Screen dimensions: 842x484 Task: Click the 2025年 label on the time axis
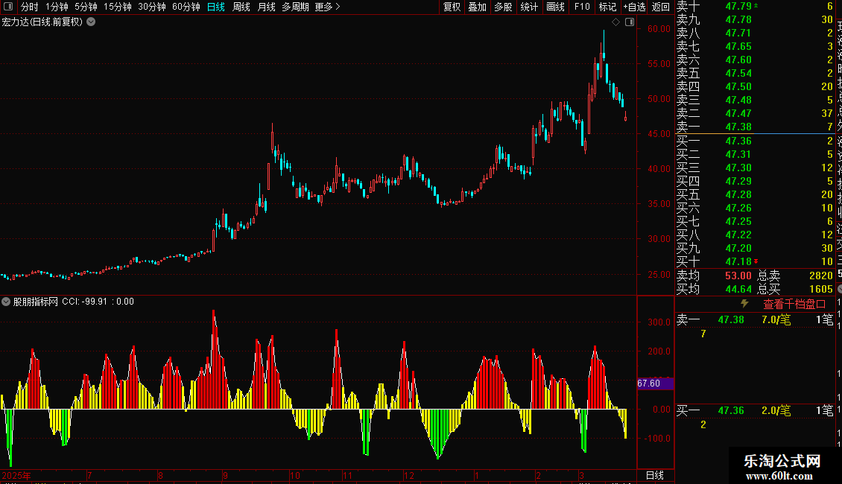(16, 475)
